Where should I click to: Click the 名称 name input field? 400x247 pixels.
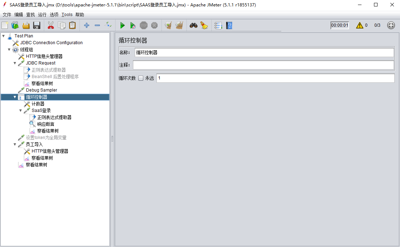pos(264,52)
